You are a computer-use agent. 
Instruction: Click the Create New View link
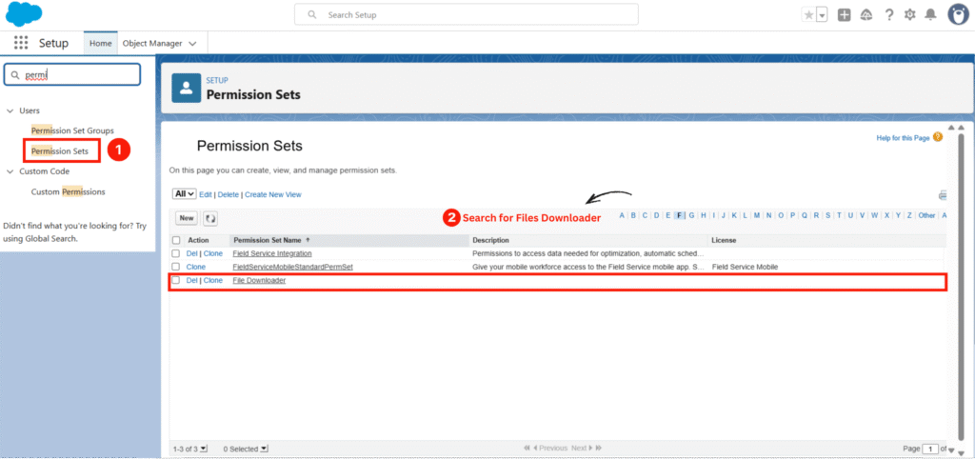[273, 194]
